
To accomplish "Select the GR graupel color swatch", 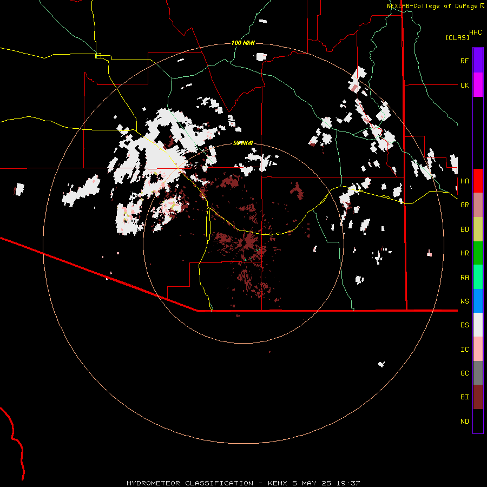I will [x=478, y=205].
